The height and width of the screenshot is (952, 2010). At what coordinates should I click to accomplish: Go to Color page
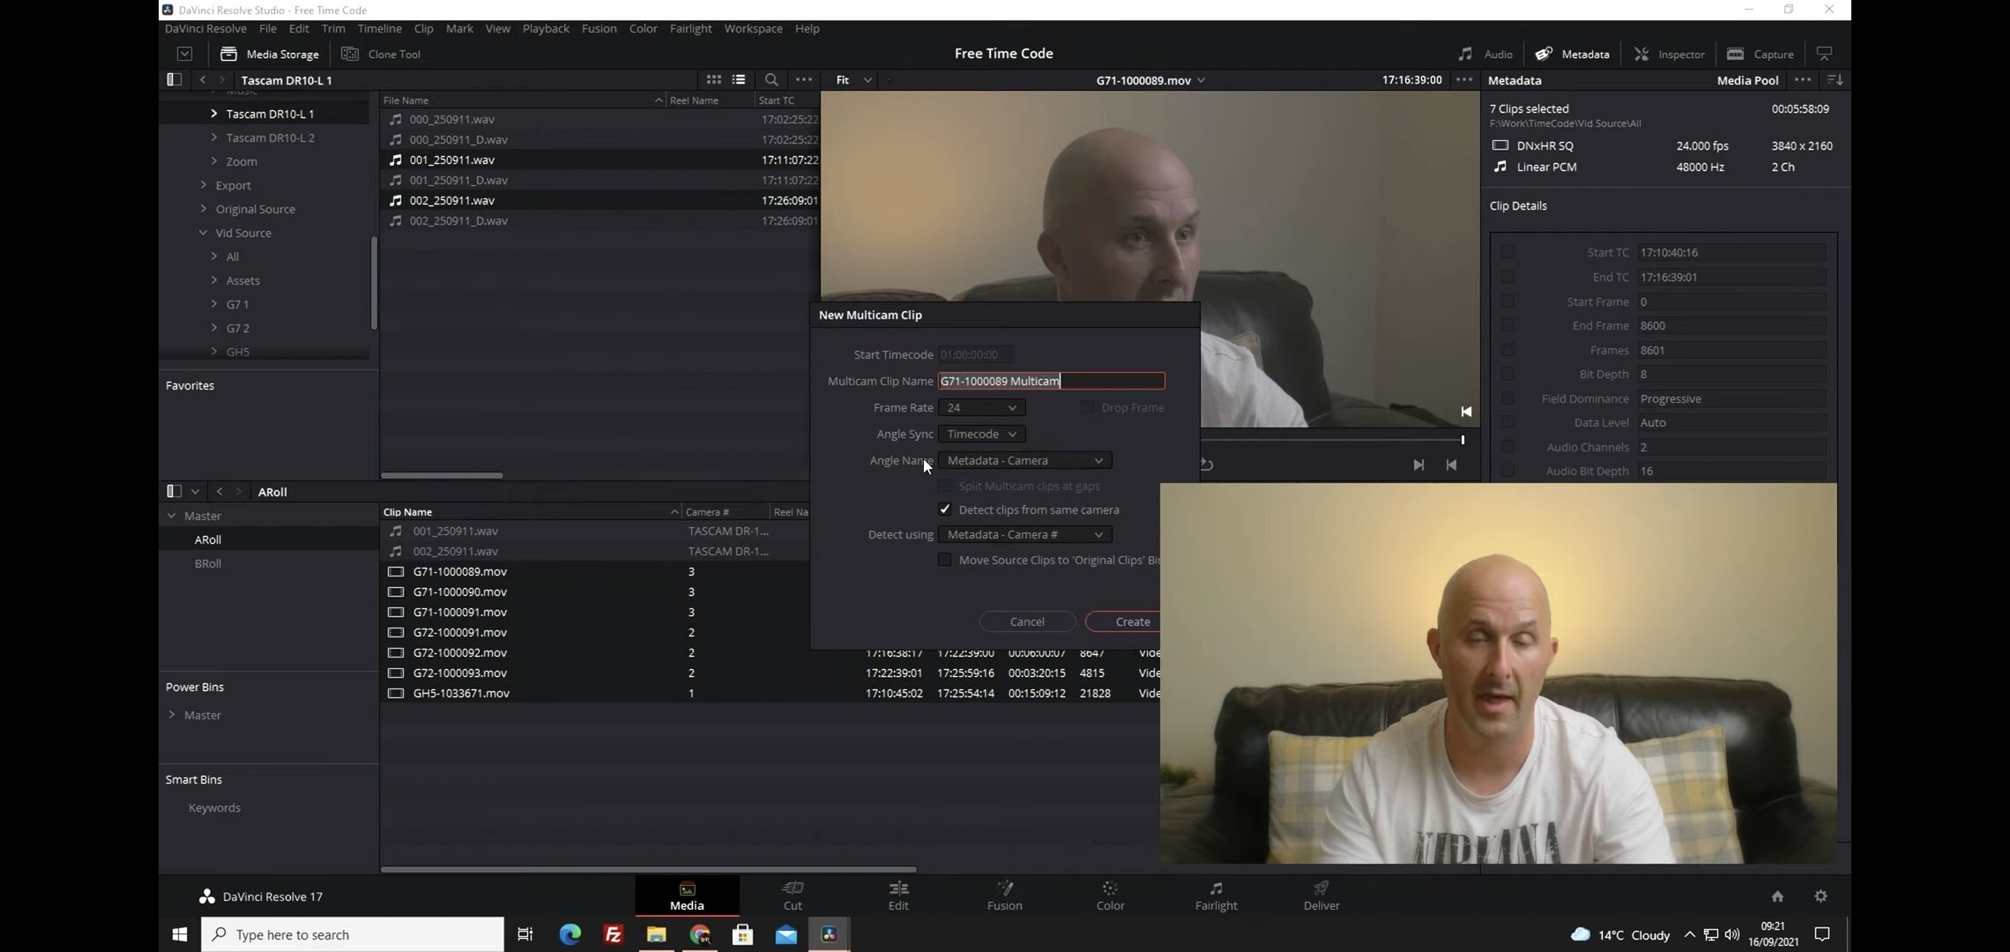point(1110,896)
